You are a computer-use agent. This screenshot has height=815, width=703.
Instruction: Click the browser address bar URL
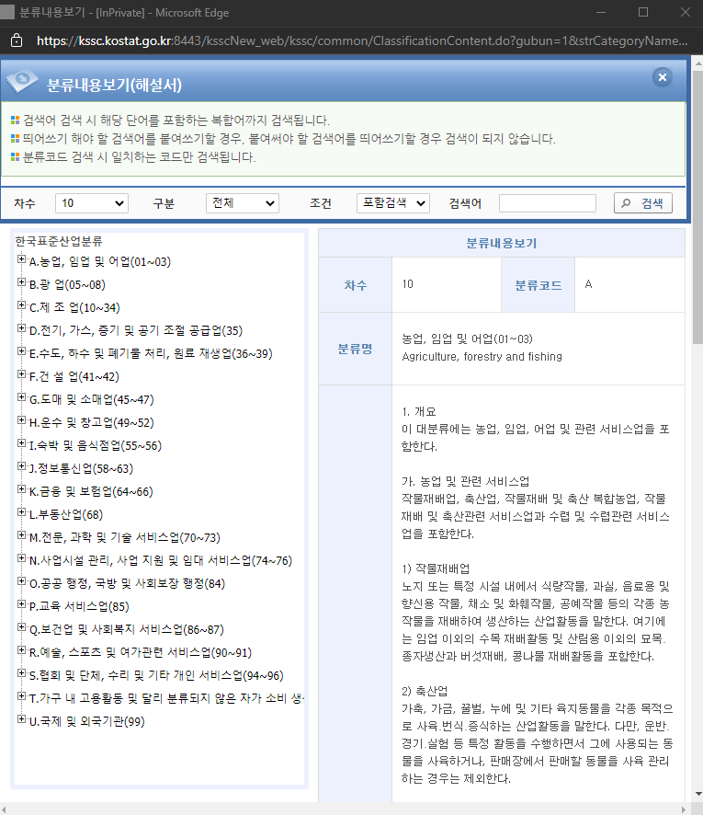pyautogui.click(x=362, y=40)
